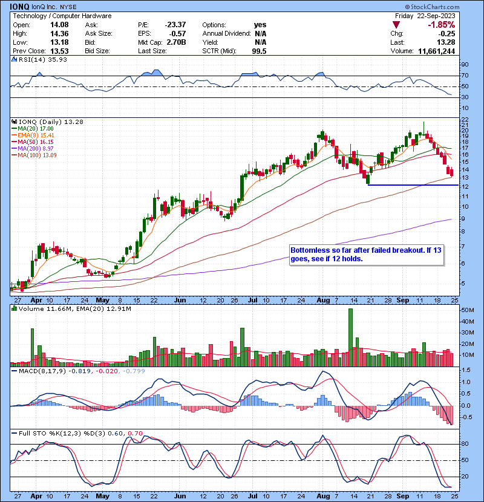Select the EMA(8) 15.41 legend entry
This screenshot has height=502, width=484.
point(33,135)
